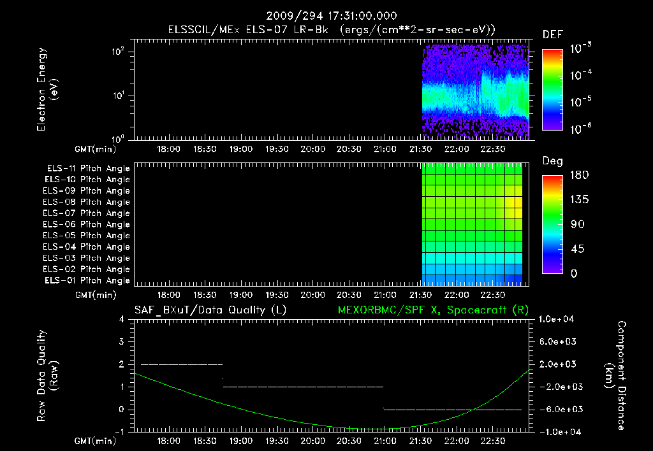Click the ELS-06 Pitch Angle row label
Viewport: 653px width, 451px height.
point(86,225)
